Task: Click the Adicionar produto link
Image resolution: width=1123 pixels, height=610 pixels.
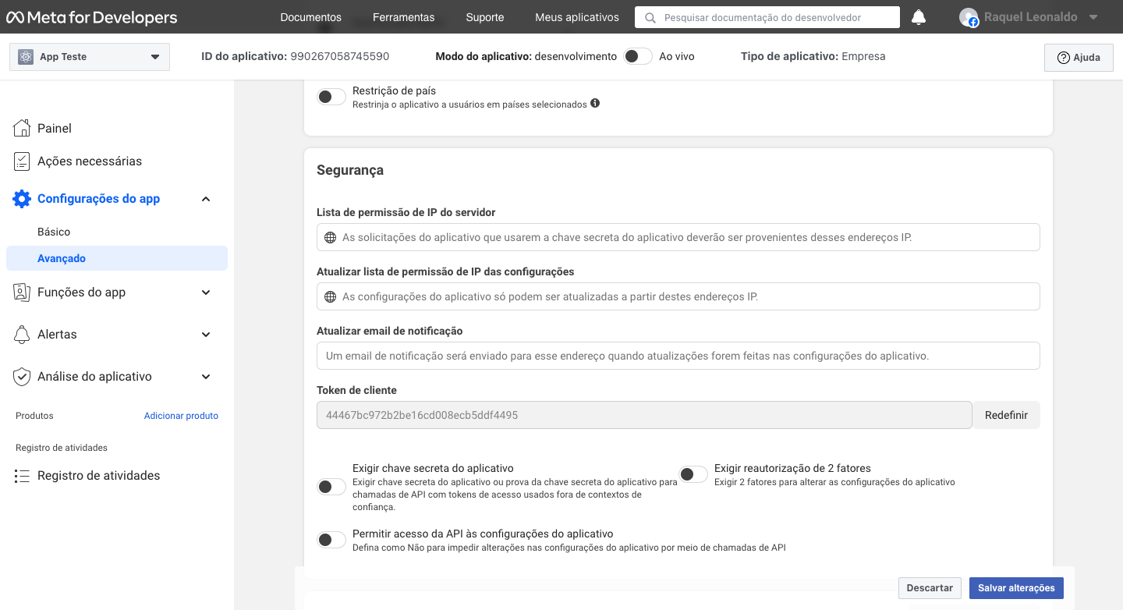Action: pos(181,415)
